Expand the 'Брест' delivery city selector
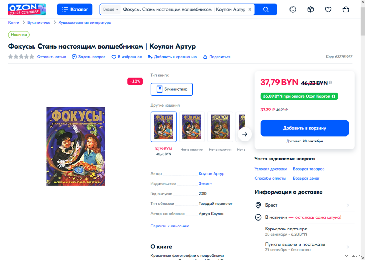The height and width of the screenshot is (260, 365). pyautogui.click(x=305, y=205)
